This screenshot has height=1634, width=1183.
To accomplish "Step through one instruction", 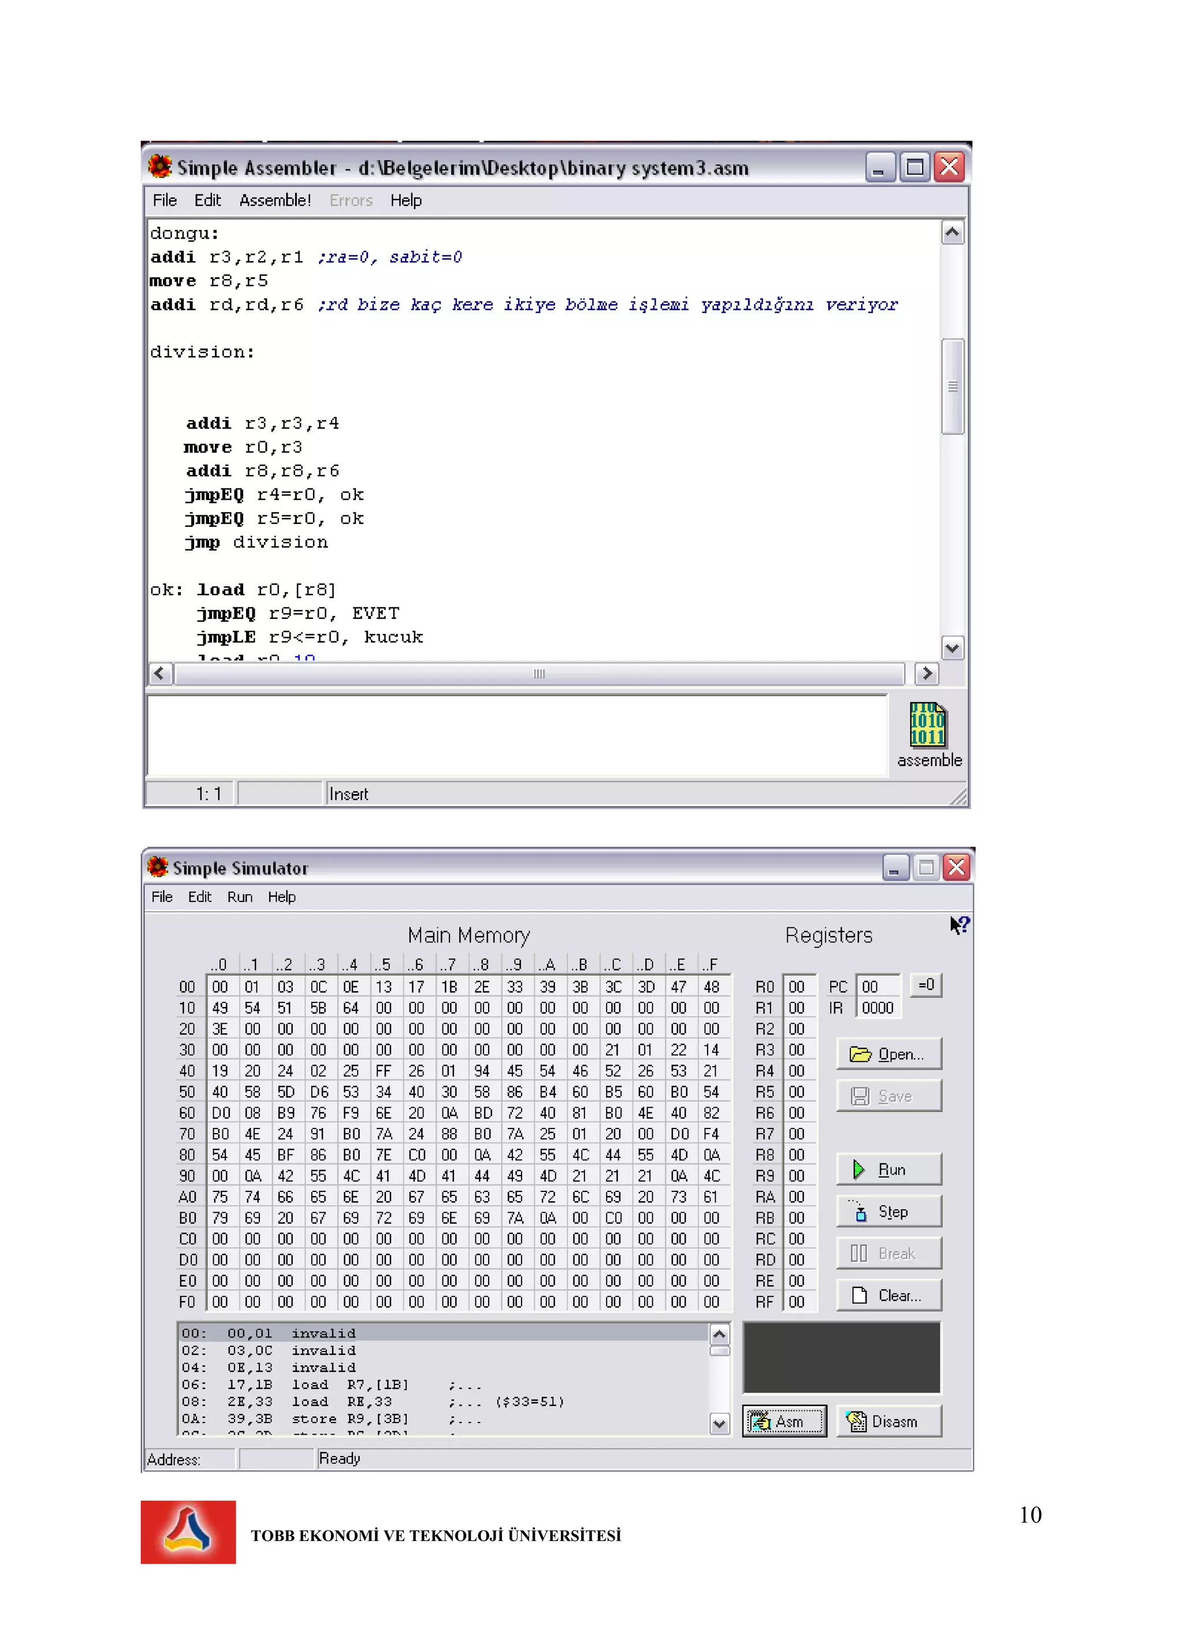I will tap(888, 1212).
